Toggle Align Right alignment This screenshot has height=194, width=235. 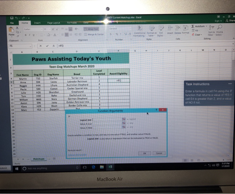(70, 35)
